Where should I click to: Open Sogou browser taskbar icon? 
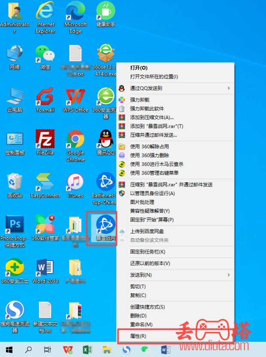tap(127, 350)
